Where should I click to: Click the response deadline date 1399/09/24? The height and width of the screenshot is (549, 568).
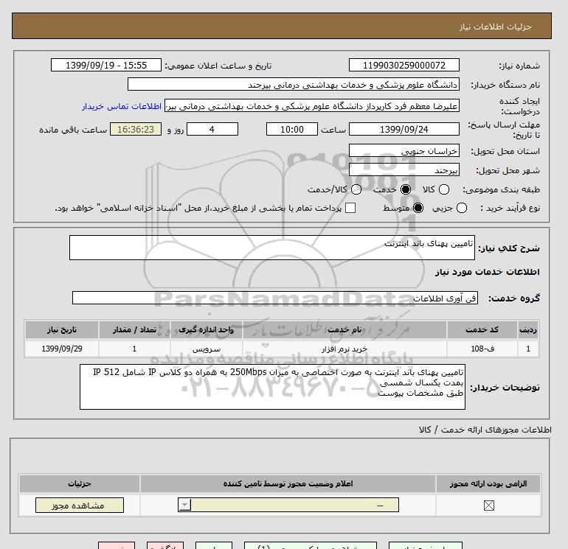404,129
